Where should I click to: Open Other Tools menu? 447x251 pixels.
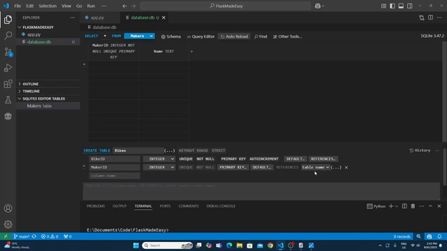click(287, 36)
